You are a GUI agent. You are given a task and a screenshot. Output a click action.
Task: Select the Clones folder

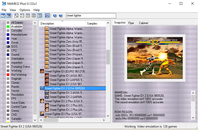click(x=15, y=83)
